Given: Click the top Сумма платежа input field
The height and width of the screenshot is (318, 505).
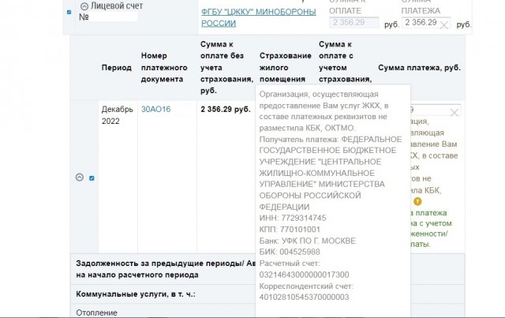Looking at the screenshot, I should [x=420, y=23].
